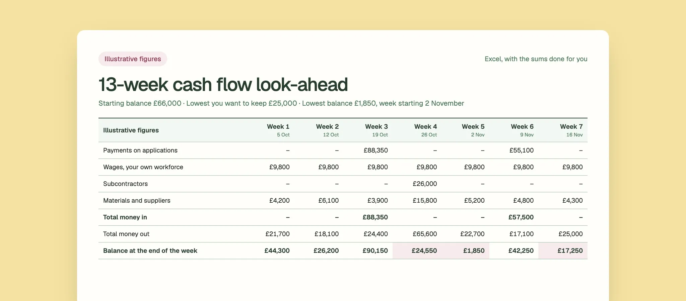Select the bold £88,350 total money in cell

pos(368,217)
